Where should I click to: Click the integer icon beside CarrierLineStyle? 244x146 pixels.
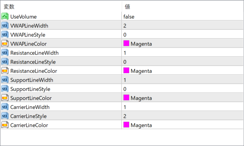(x=5, y=116)
